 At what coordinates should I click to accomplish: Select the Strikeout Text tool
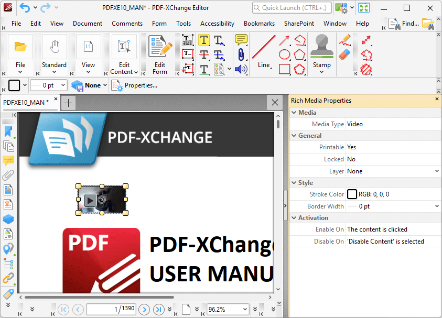(204, 54)
